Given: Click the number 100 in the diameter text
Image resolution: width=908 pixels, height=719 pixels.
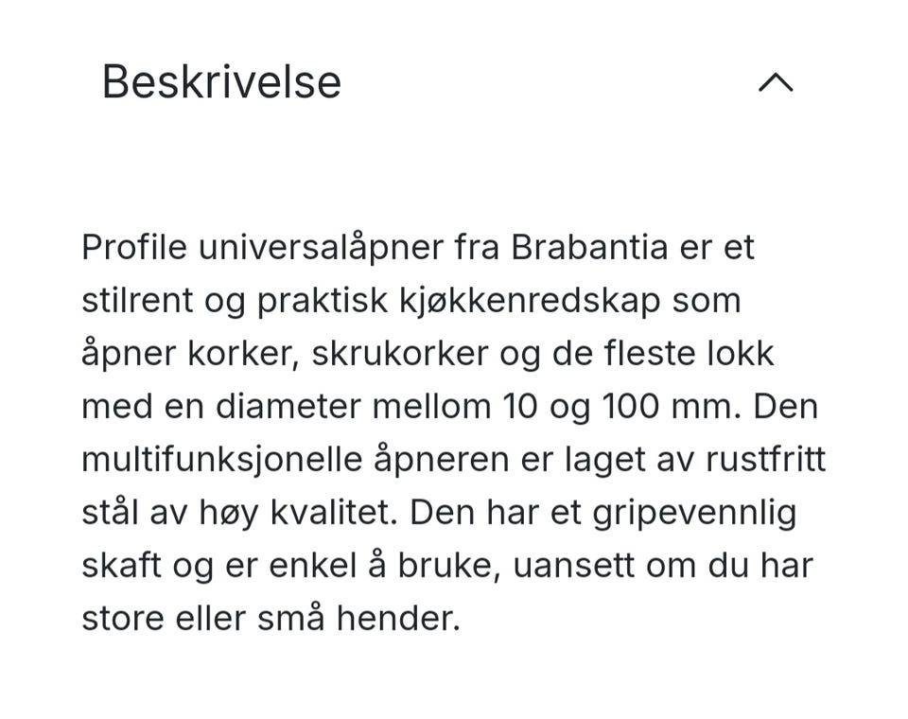Looking at the screenshot, I should (630, 407).
